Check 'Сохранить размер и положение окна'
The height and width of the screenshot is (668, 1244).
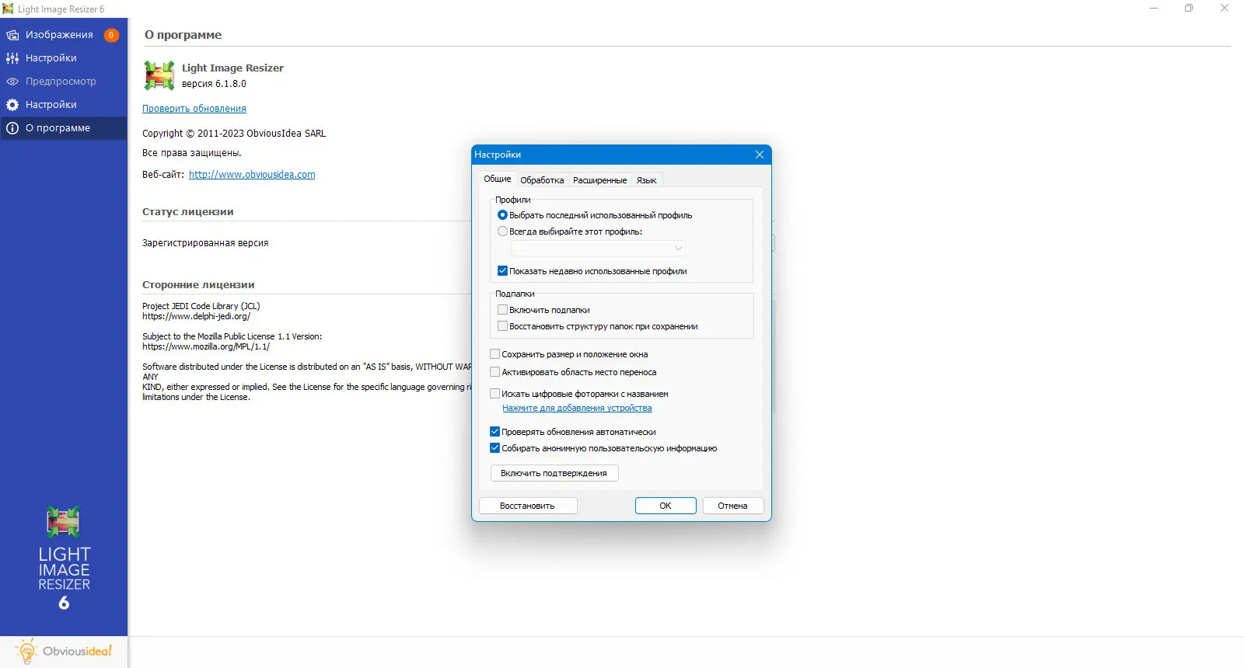(494, 354)
